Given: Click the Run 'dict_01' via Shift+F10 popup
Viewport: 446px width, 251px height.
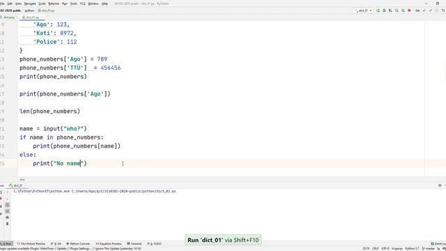Looking at the screenshot, I should [223, 240].
